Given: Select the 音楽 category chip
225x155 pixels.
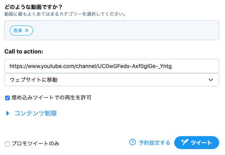Looking at the screenshot, I should 18,30.
